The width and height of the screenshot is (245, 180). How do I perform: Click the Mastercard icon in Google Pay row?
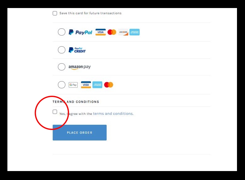click(x=108, y=85)
